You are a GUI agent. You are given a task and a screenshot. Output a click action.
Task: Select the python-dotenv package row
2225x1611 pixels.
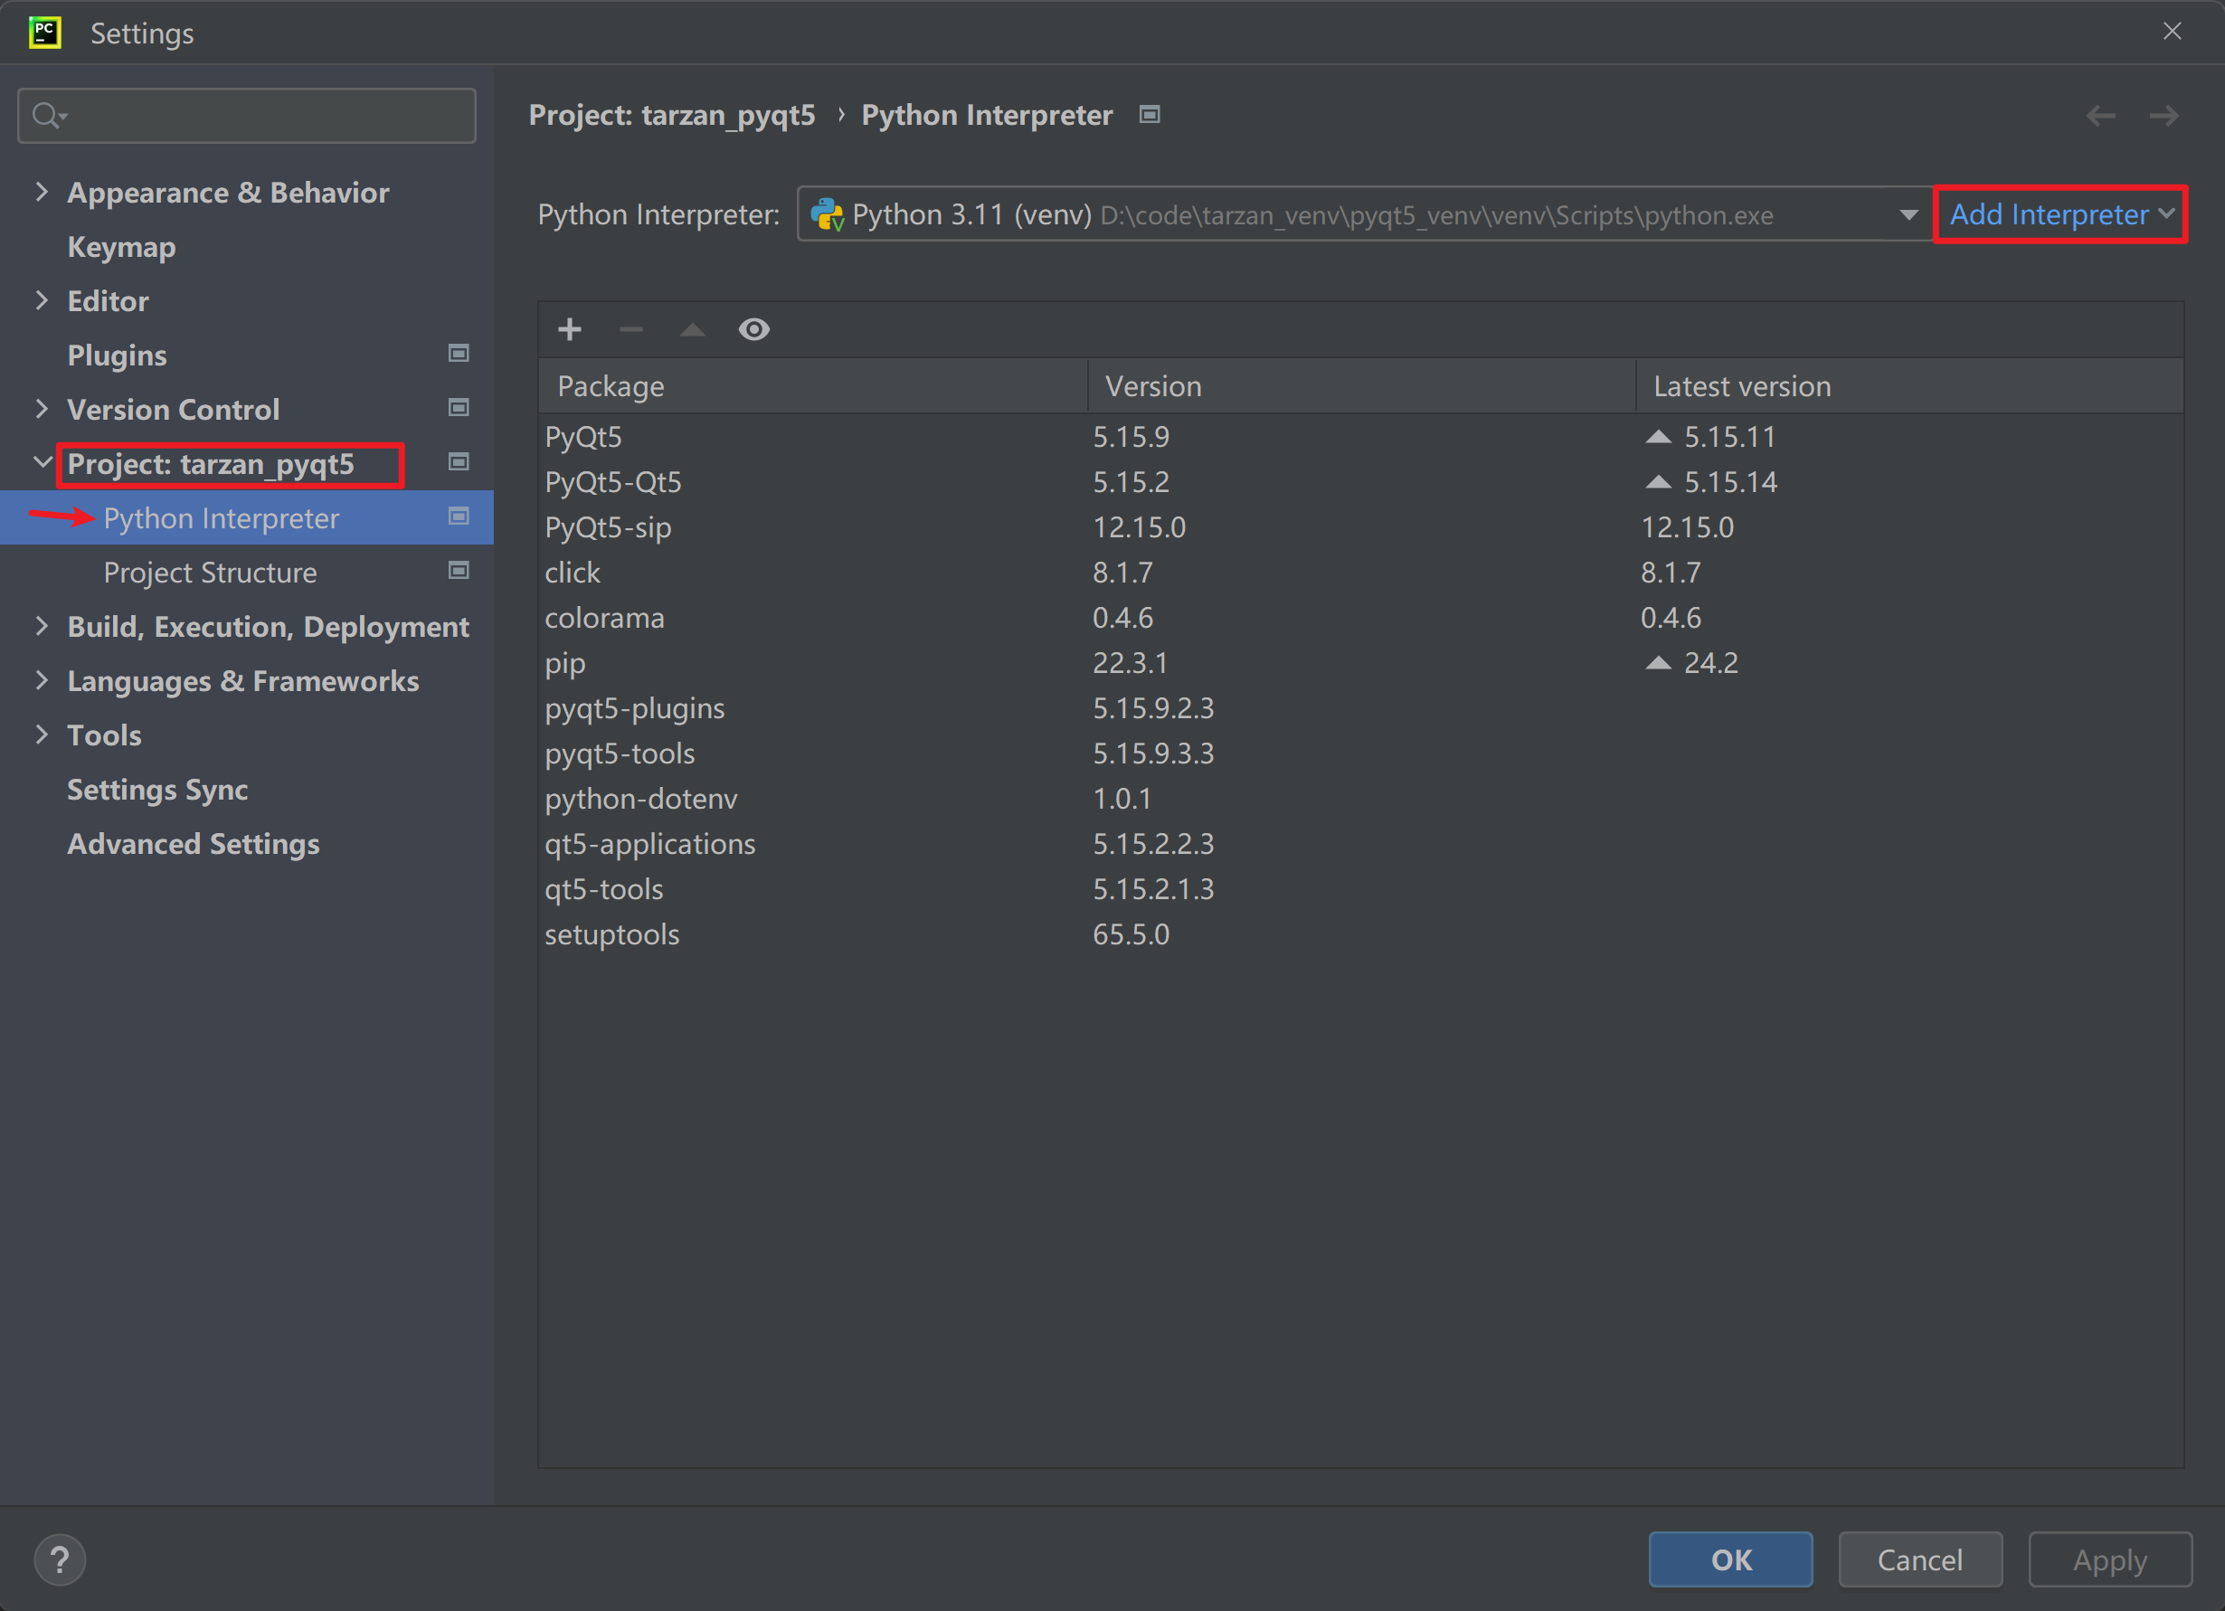point(1360,798)
